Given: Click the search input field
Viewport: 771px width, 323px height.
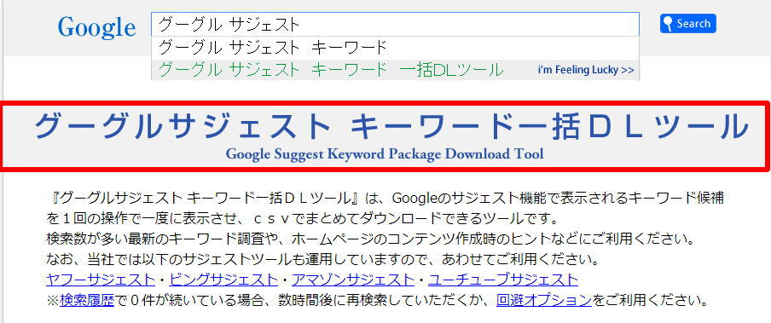Looking at the screenshot, I should [x=396, y=24].
